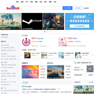Open the 图片 top navigation link
Viewport: 94px width, 94px height.
pos(45,2)
